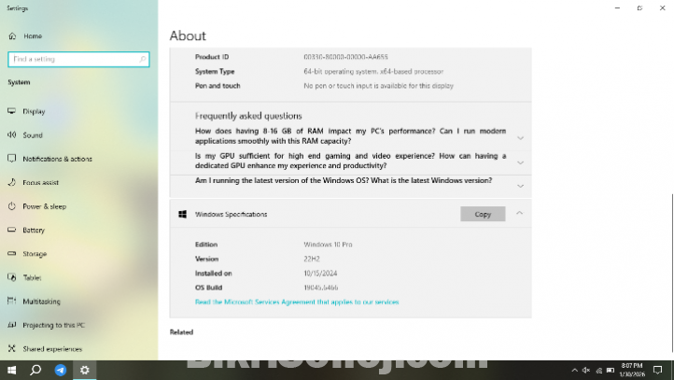
Task: Open Storage settings page
Action: 35,254
